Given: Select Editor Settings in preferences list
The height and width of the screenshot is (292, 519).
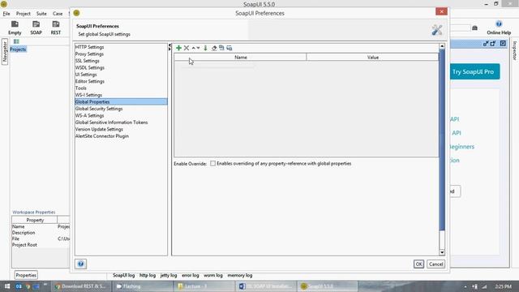Looking at the screenshot, I should click(121, 81).
